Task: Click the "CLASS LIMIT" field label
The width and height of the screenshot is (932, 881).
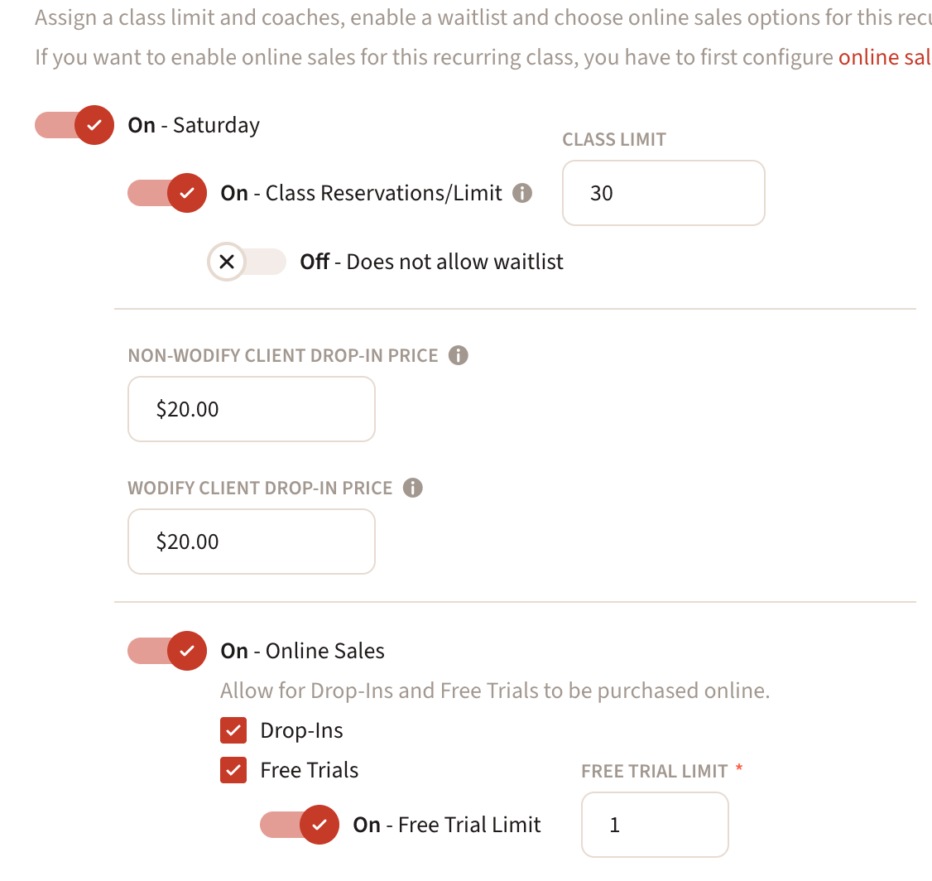Action: click(x=614, y=139)
